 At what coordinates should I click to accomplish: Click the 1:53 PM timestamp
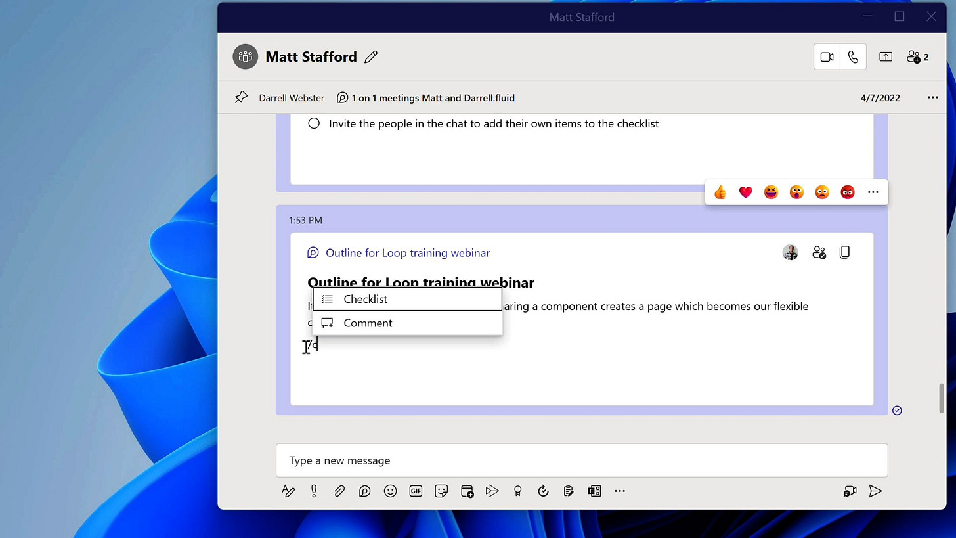tap(305, 220)
